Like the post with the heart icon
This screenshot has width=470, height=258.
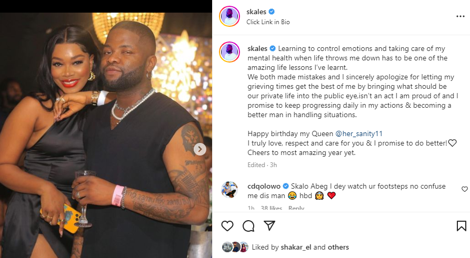227,225
